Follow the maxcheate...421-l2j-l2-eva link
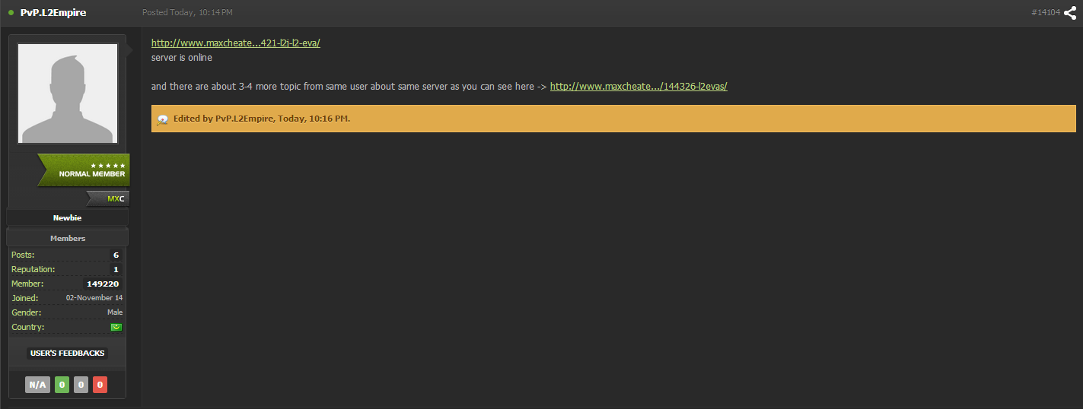Image resolution: width=1083 pixels, height=409 pixels. point(236,43)
